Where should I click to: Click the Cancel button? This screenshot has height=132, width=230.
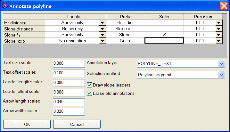[x=77, y=124]
